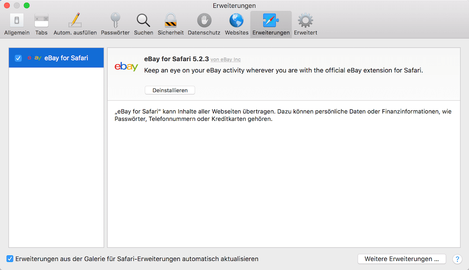Click the eBay for Safari 5.2.3 heading
The image size is (469, 270).
176,59
